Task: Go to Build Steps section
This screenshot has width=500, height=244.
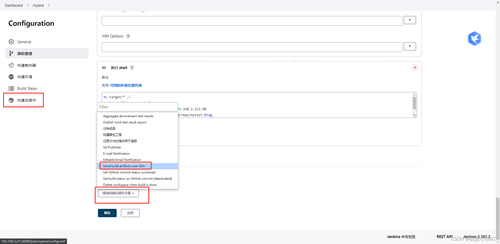Action: tap(47, 89)
